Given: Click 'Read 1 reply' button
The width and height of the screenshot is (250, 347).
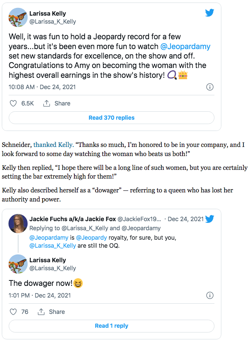Looking at the screenshot, I should point(111,326).
